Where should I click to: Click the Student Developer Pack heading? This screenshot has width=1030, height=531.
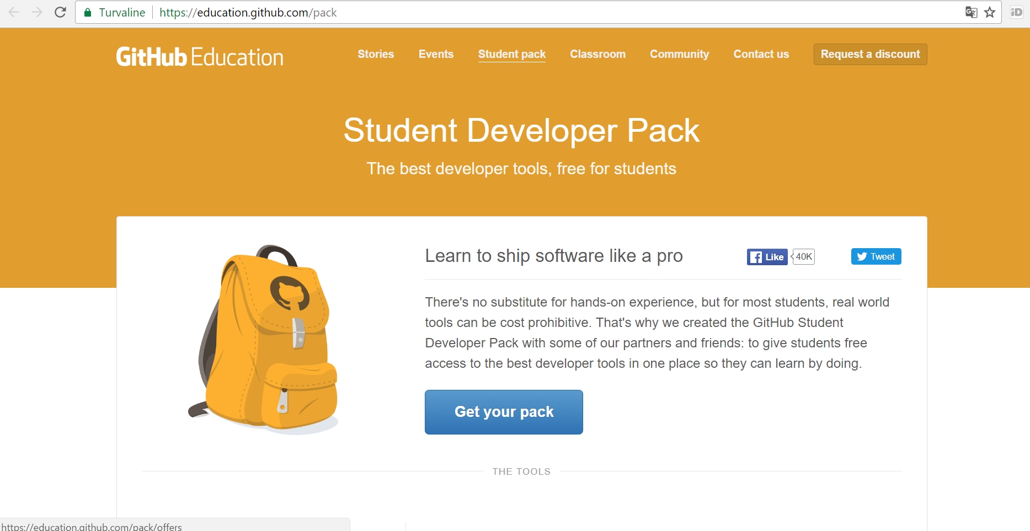pos(521,131)
